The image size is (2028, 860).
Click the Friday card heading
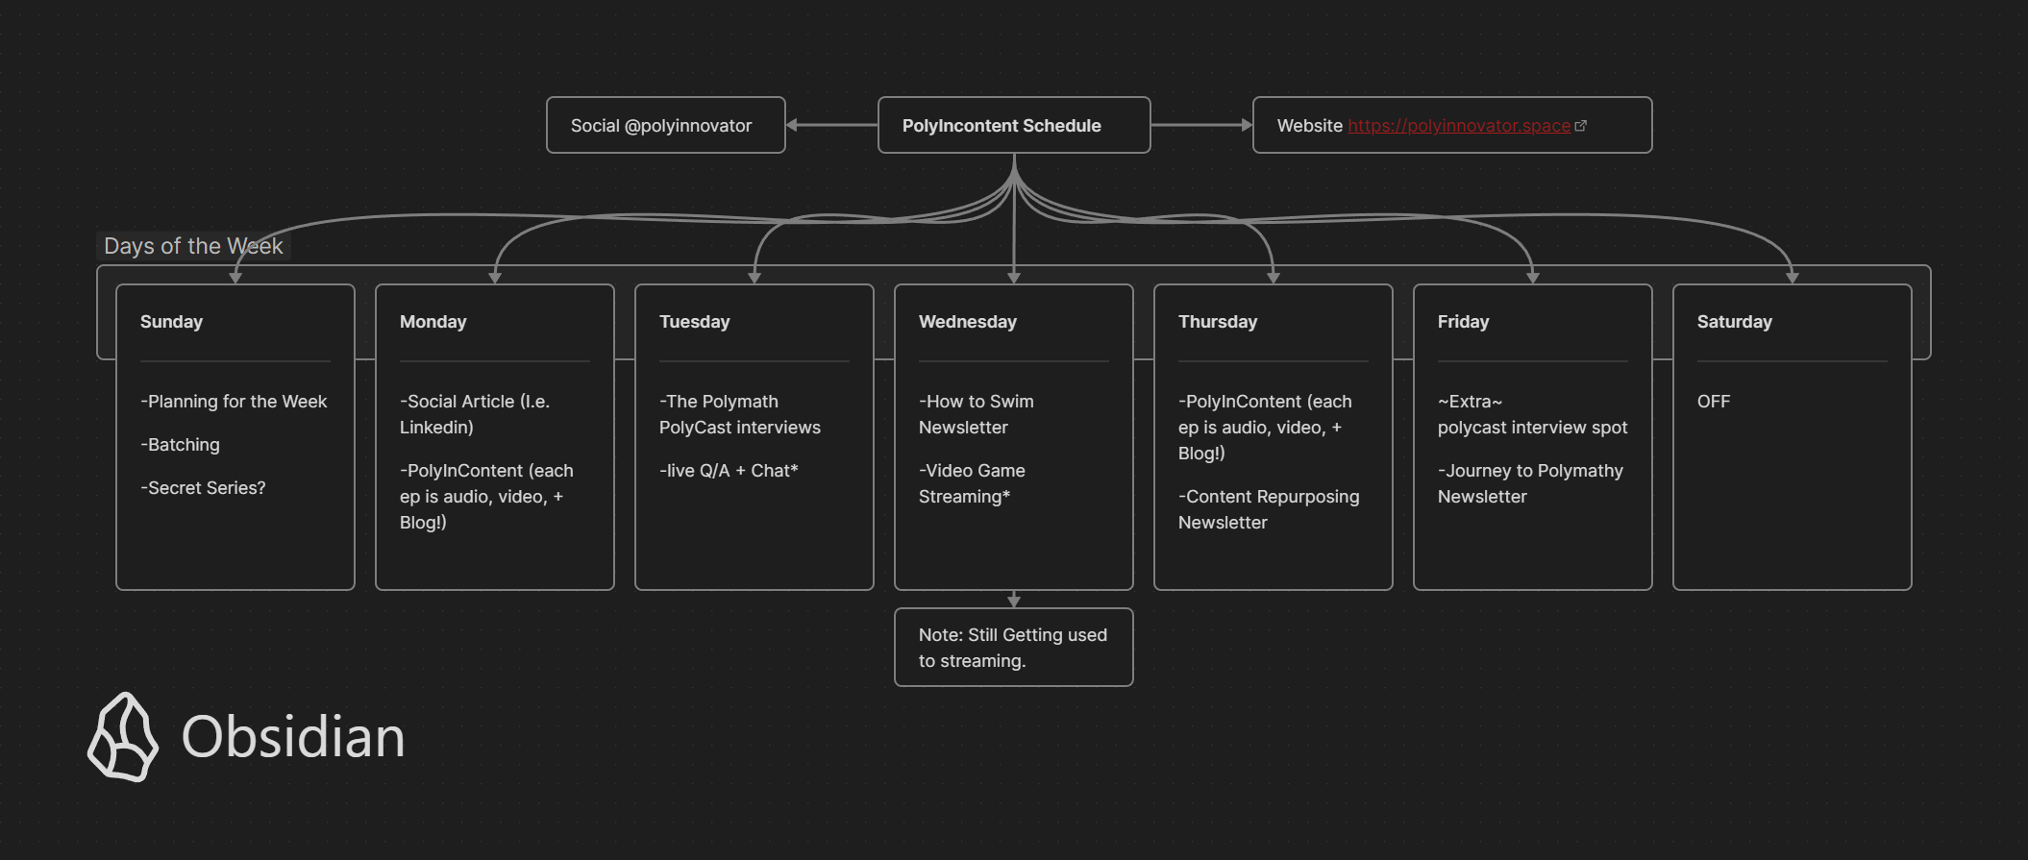tap(1463, 322)
